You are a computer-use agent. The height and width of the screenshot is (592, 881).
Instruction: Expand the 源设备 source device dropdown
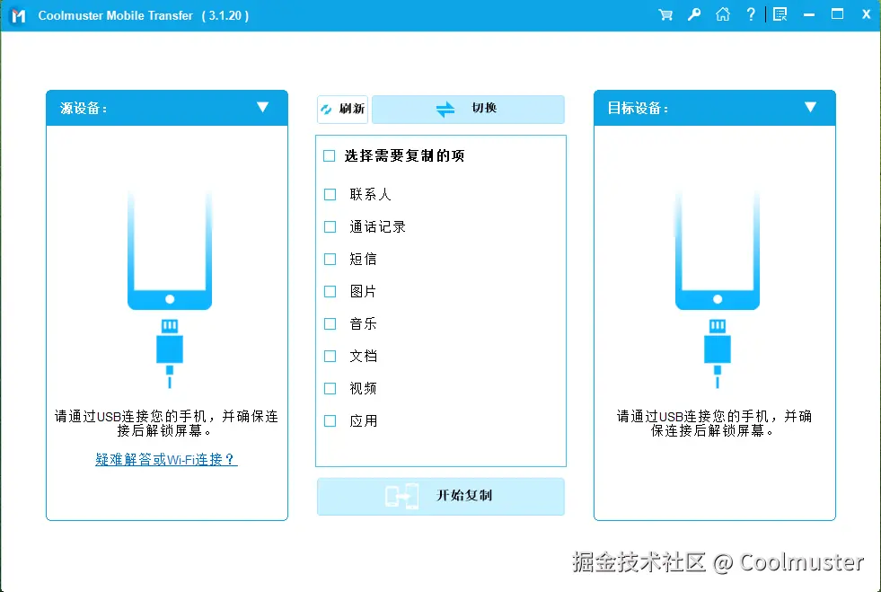pos(263,108)
